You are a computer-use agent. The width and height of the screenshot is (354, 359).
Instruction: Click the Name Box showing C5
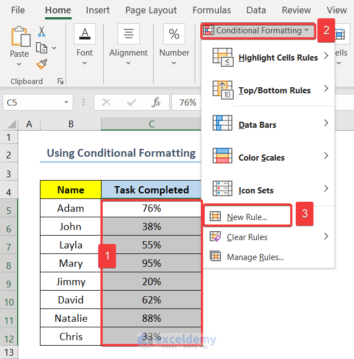(x=38, y=102)
